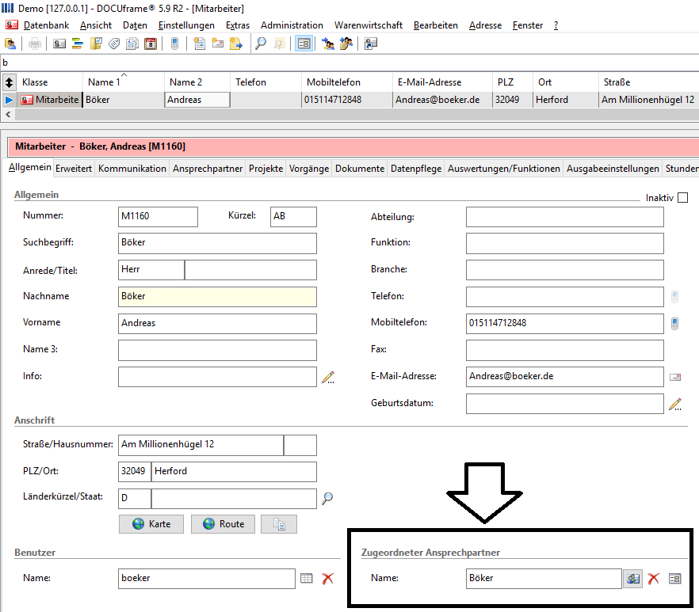Click the table icon beside Benutzer Name
Image resolution: width=699 pixels, height=612 pixels.
pos(306,578)
